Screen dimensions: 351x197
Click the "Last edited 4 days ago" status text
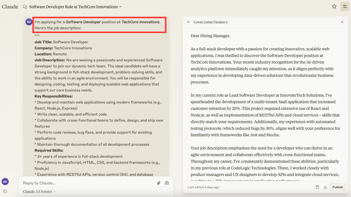coord(203,187)
